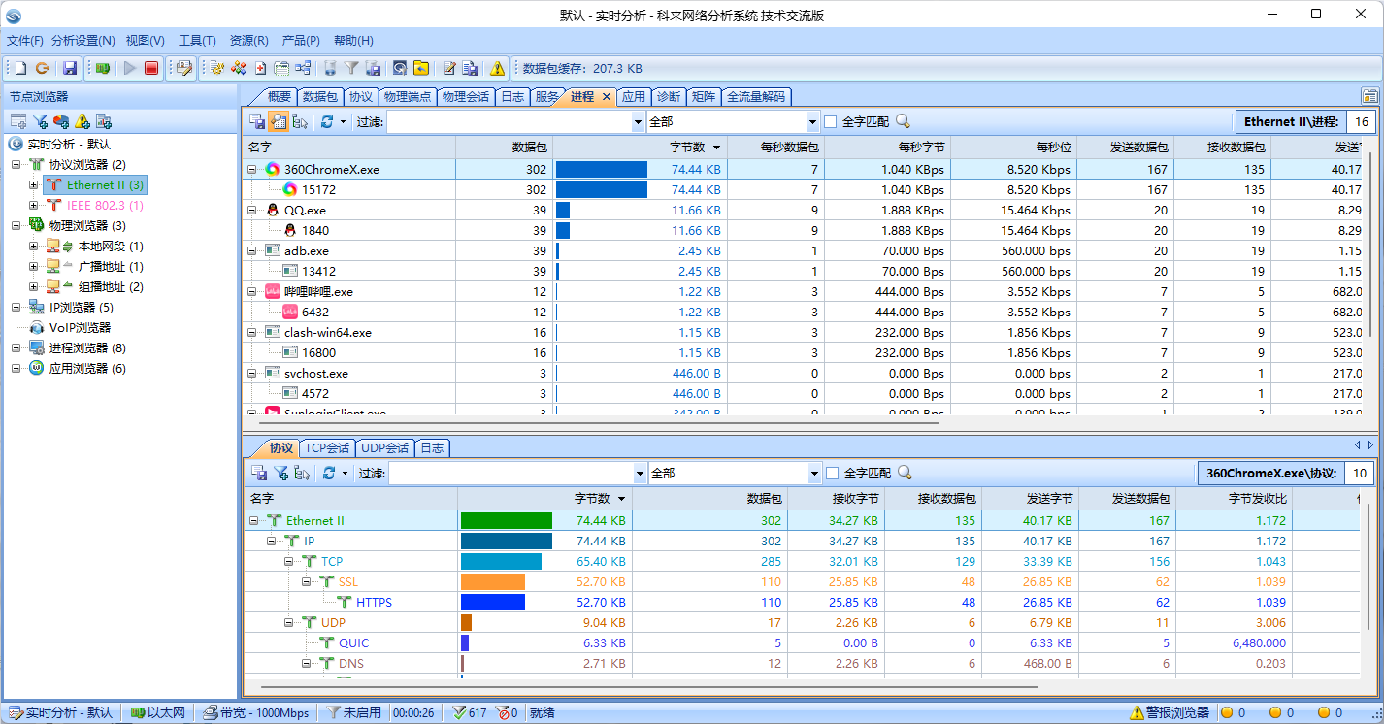The width and height of the screenshot is (1384, 724).
Task: Collapse the QQ.exe process row
Action: (251, 210)
